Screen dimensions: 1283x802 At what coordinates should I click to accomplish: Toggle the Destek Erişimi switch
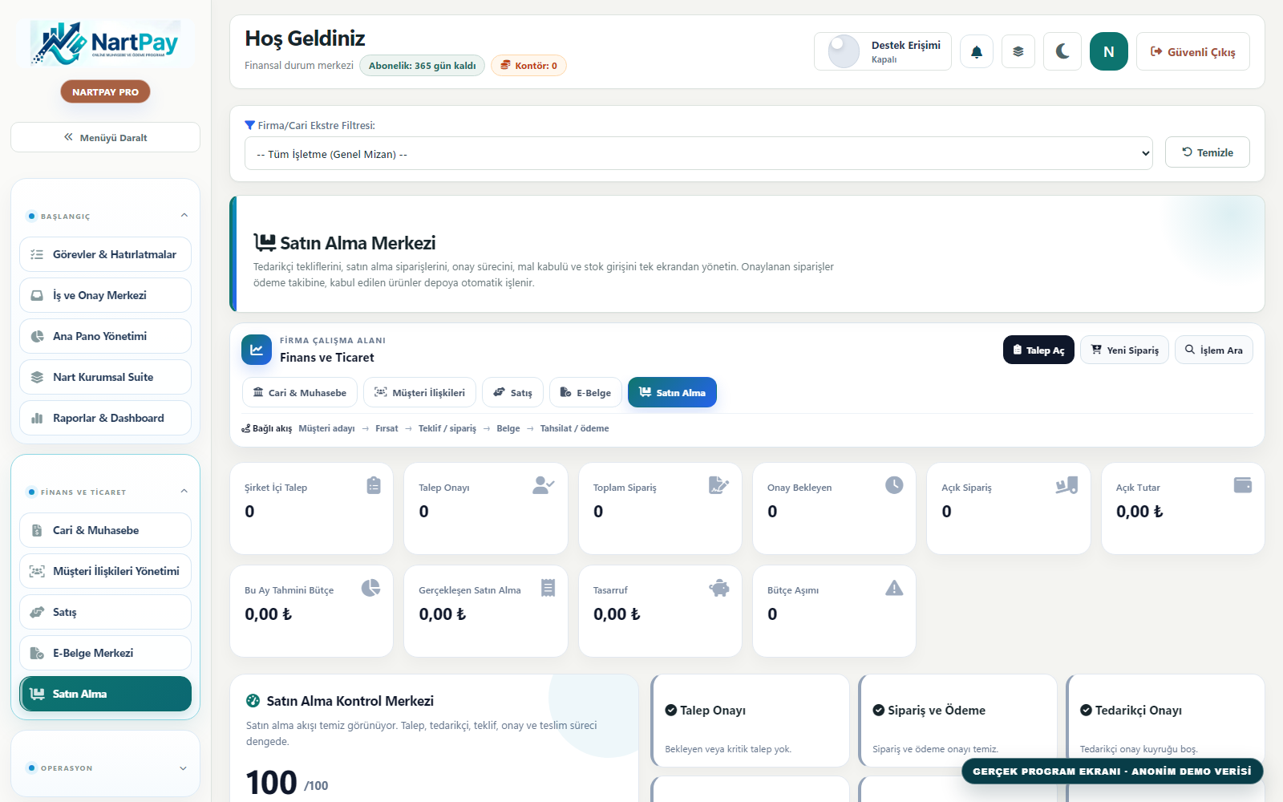point(844,51)
